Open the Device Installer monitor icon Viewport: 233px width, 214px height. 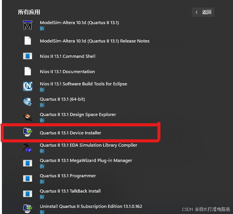click(x=28, y=132)
